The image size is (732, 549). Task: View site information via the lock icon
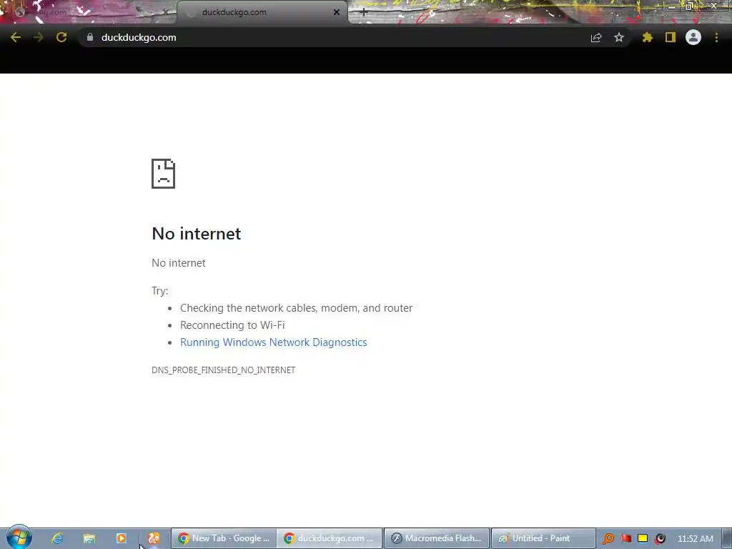tap(89, 37)
